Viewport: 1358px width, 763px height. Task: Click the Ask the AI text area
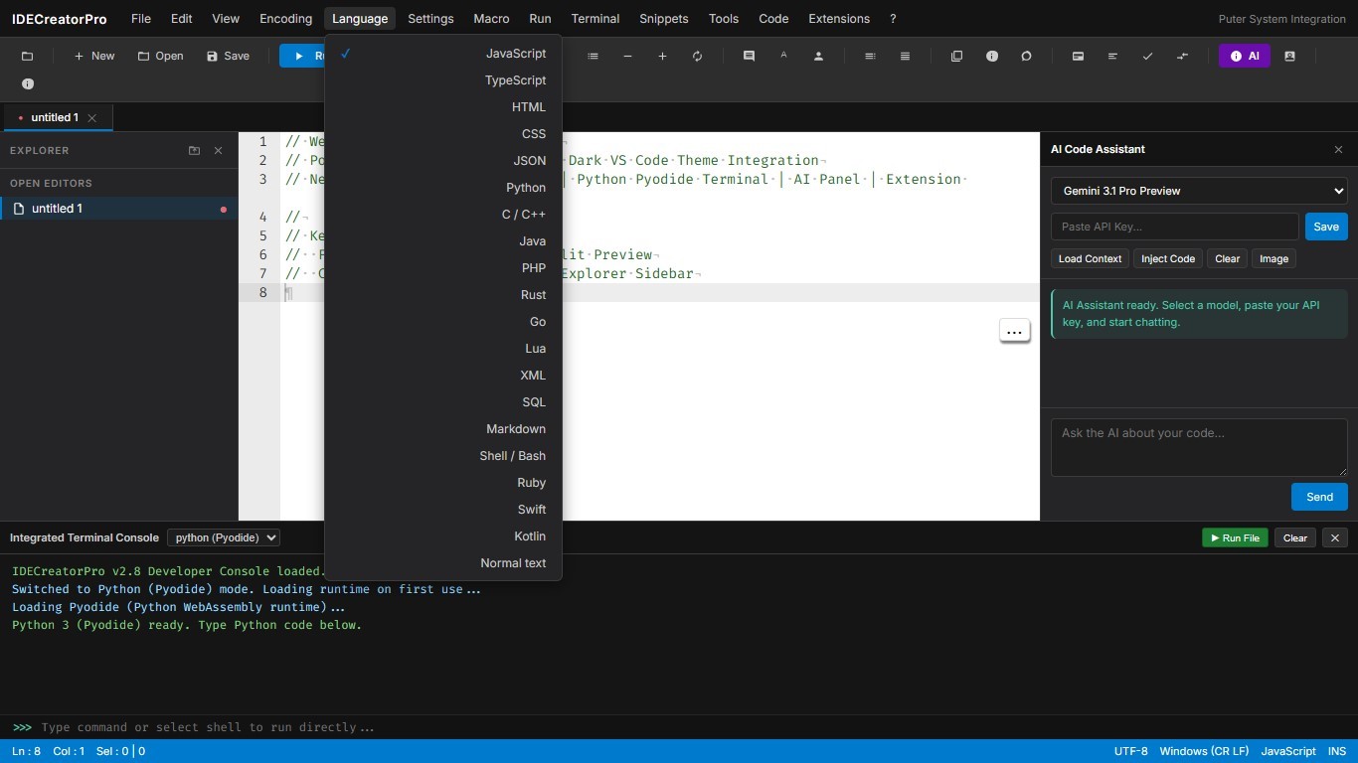pyautogui.click(x=1199, y=447)
